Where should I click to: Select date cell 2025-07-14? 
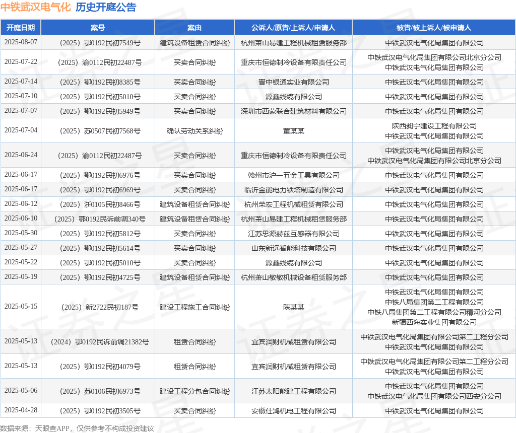click(21, 81)
